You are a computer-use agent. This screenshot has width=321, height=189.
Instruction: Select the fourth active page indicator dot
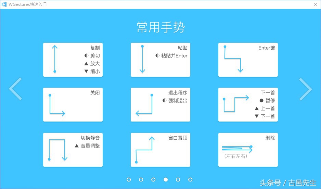pyautogui.click(x=166, y=179)
